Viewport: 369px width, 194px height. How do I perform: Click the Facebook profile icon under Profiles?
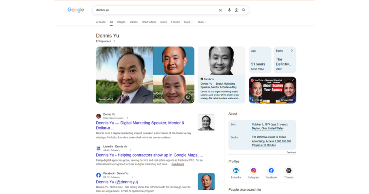point(271,171)
